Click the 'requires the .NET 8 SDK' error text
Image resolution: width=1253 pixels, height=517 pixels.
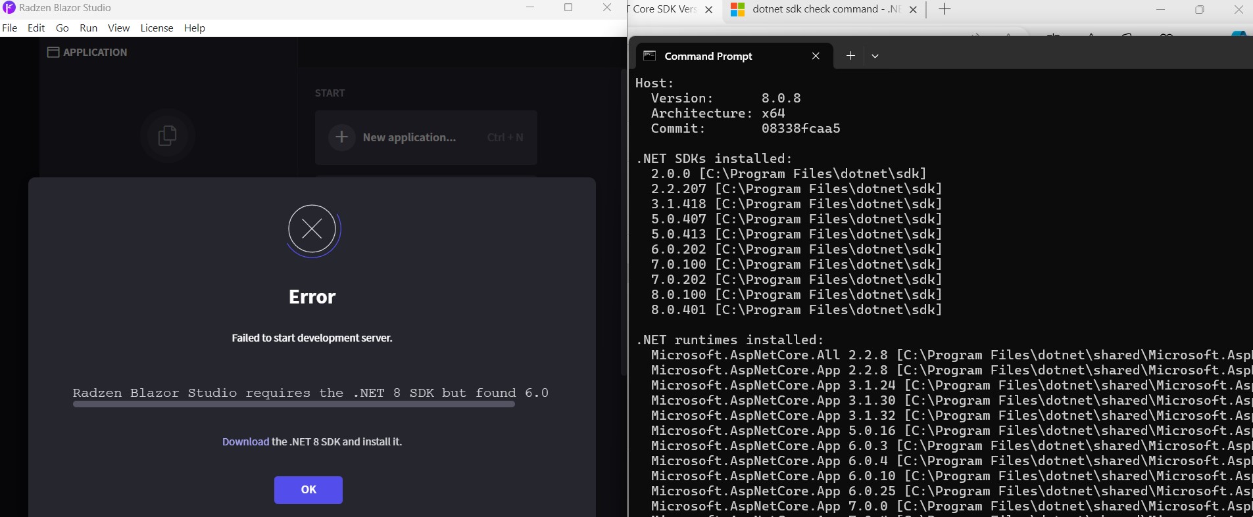(x=310, y=393)
